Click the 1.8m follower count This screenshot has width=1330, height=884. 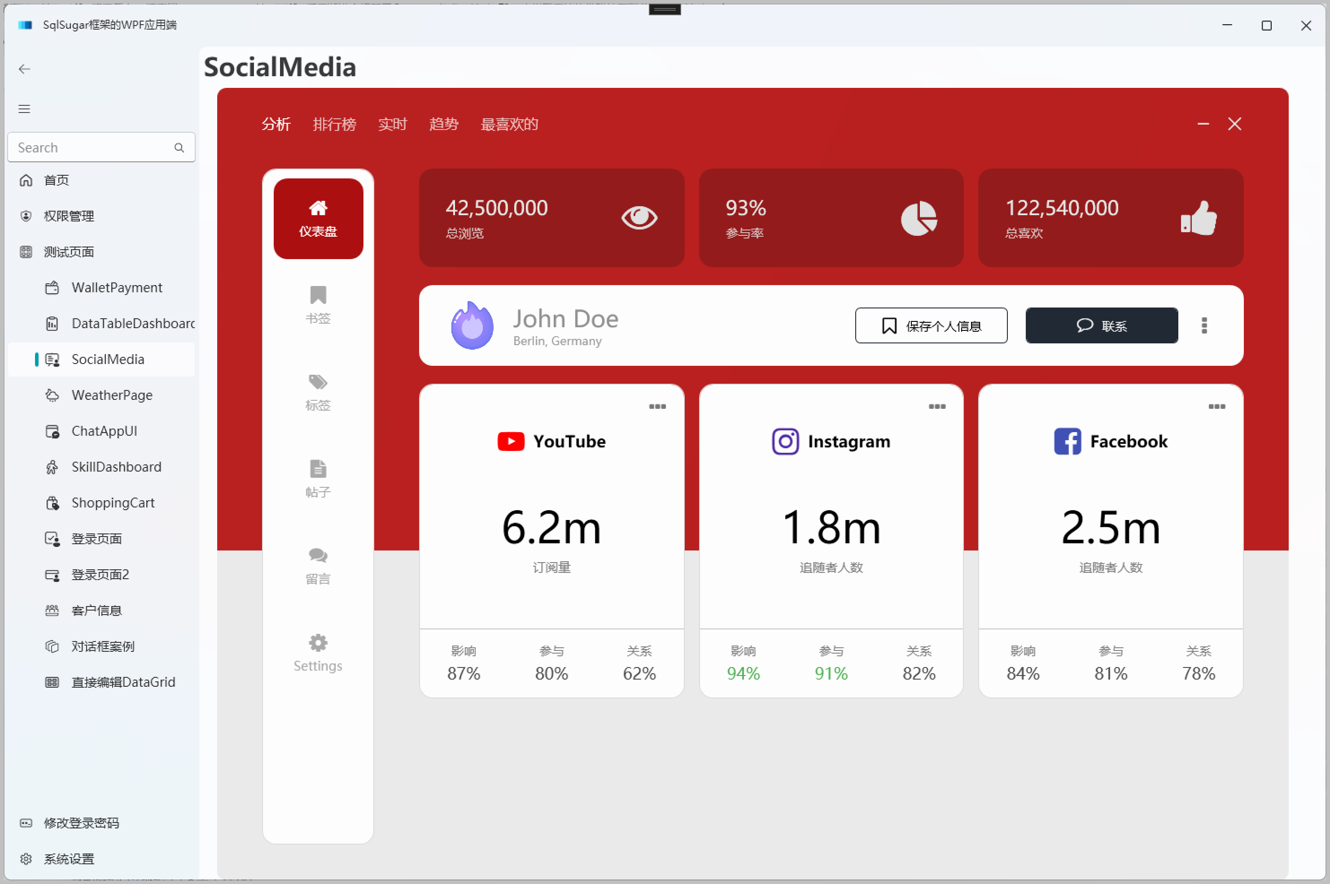832,528
